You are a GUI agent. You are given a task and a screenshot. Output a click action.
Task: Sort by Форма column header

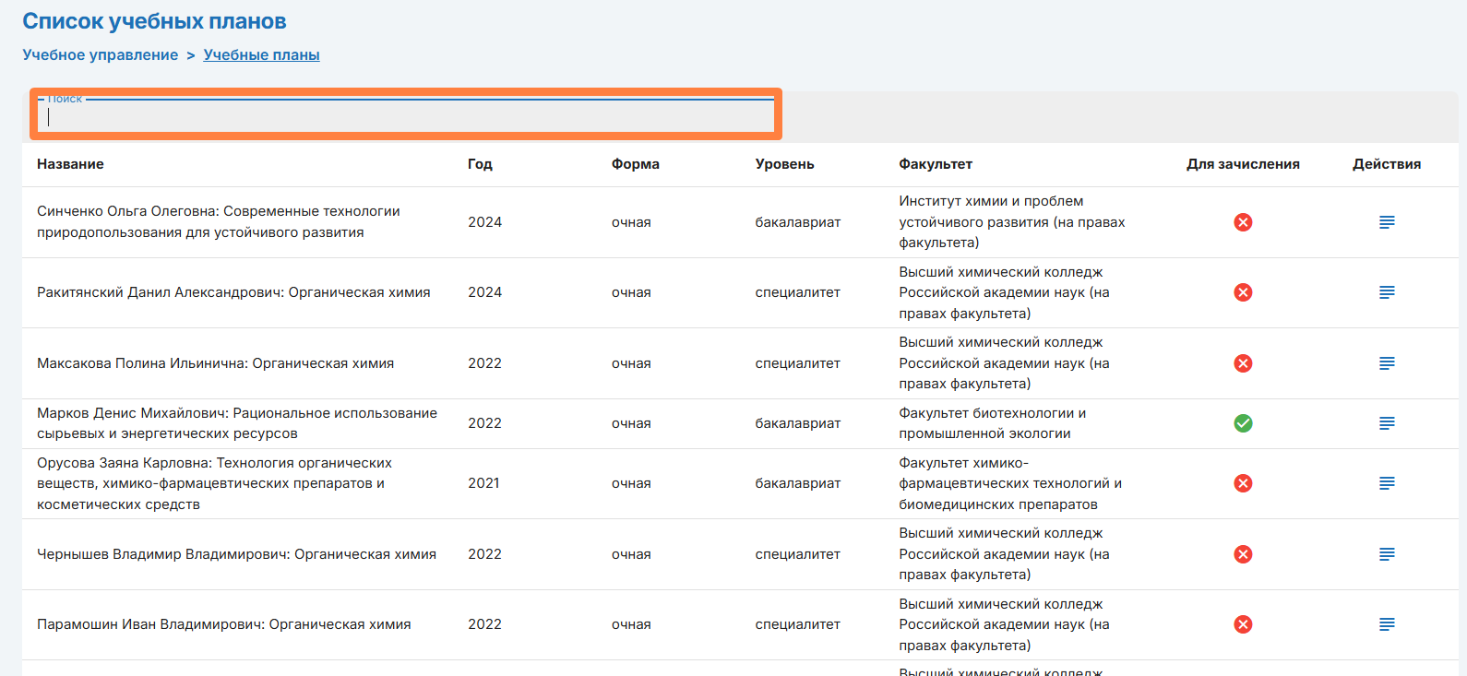tap(635, 164)
